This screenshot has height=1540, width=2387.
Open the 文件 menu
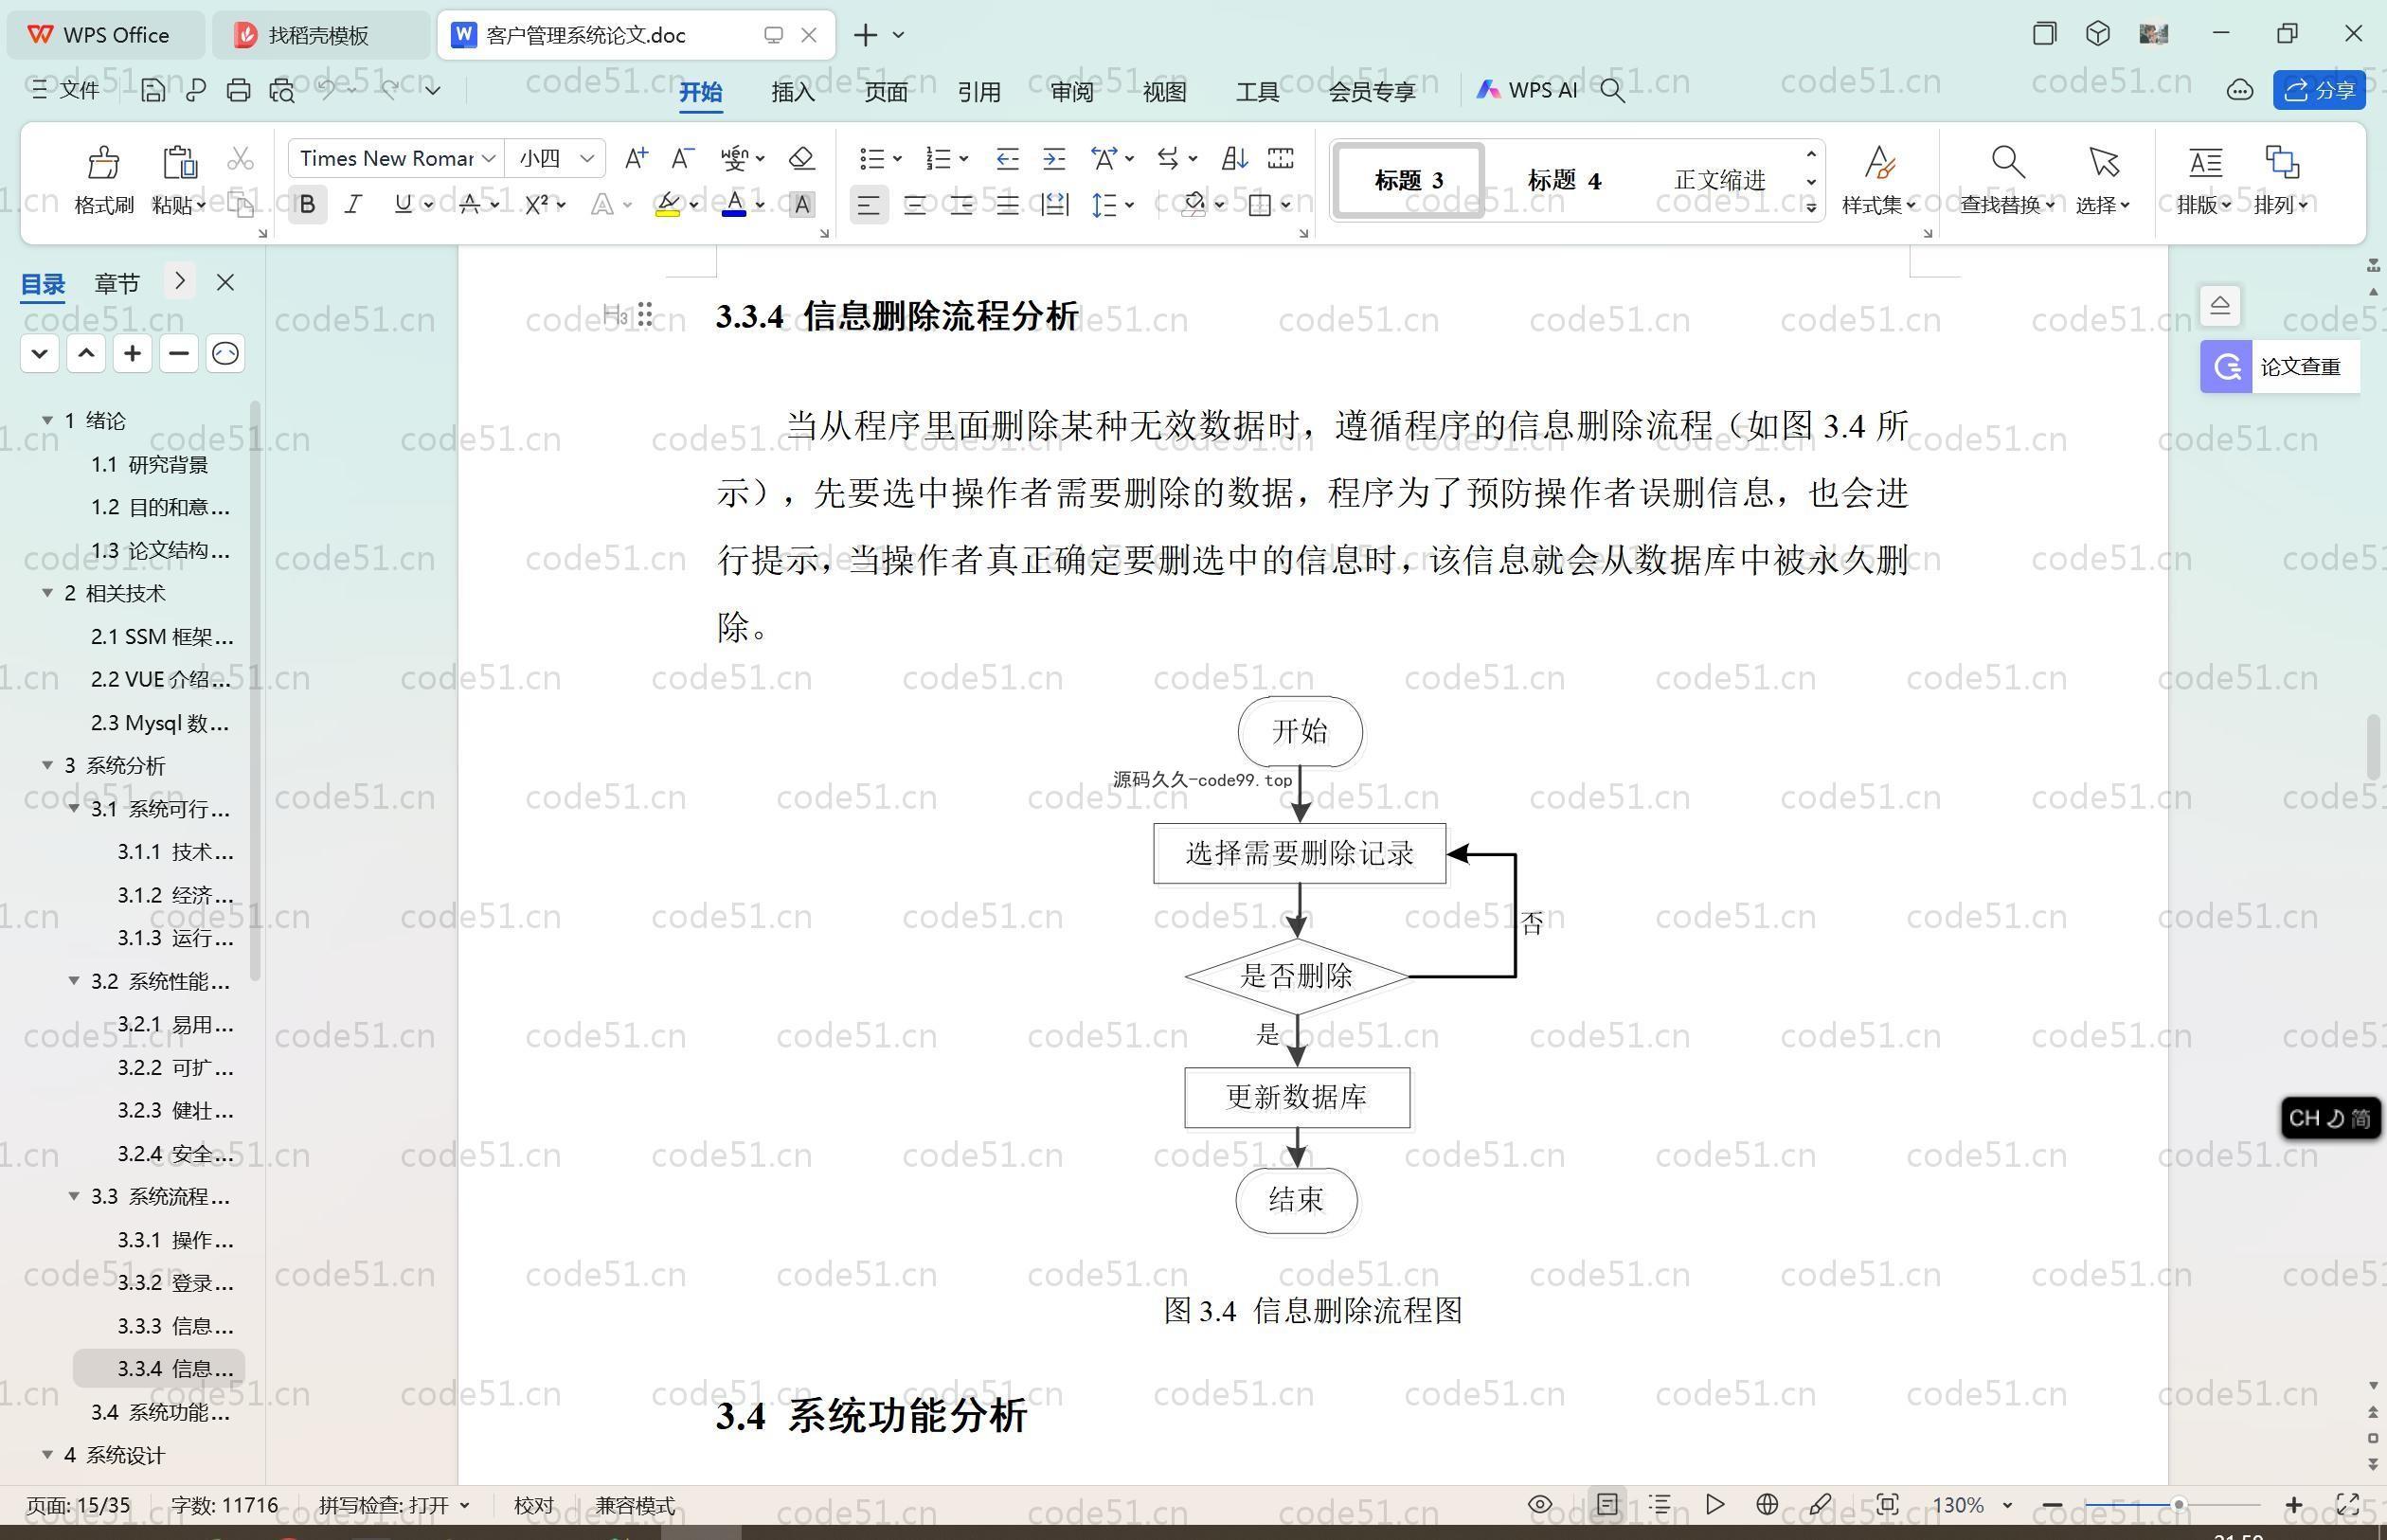pos(65,90)
